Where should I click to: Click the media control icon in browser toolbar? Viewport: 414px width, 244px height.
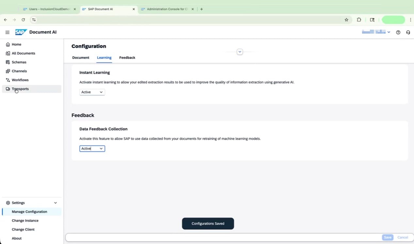(372, 20)
